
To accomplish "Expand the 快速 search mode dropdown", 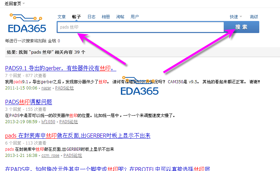I will pos(236,17).
